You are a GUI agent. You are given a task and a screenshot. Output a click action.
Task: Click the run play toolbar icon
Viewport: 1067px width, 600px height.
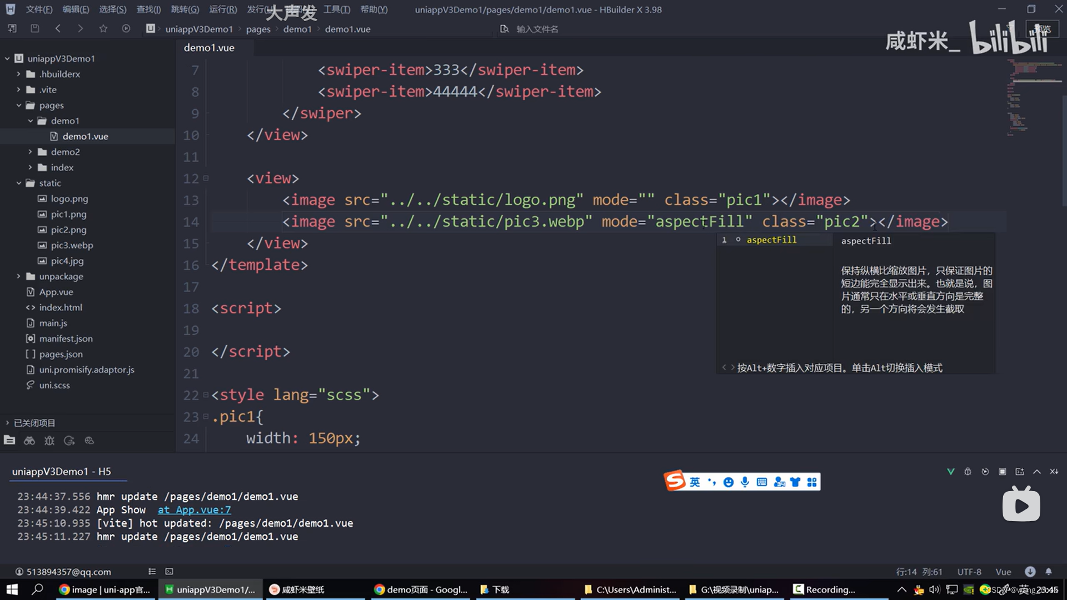pos(126,28)
